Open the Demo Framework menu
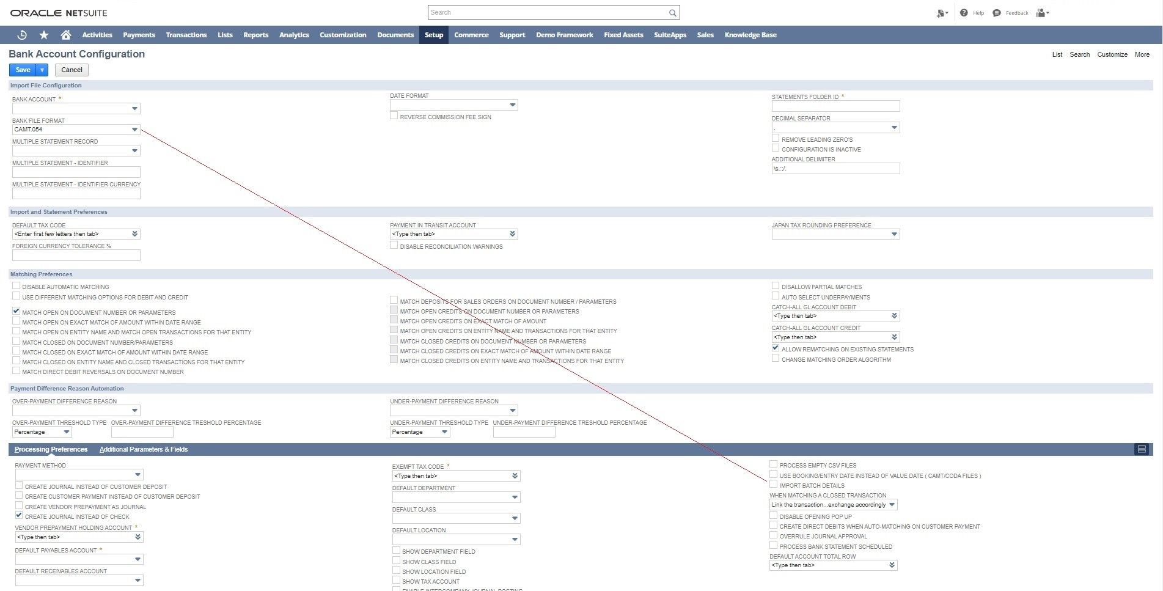Screen dimensions: 1163x591 tap(564, 35)
